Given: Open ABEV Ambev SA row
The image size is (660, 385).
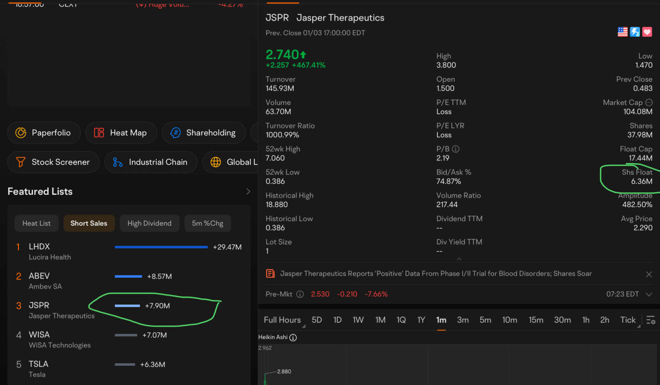Looking at the screenshot, I should click(129, 281).
